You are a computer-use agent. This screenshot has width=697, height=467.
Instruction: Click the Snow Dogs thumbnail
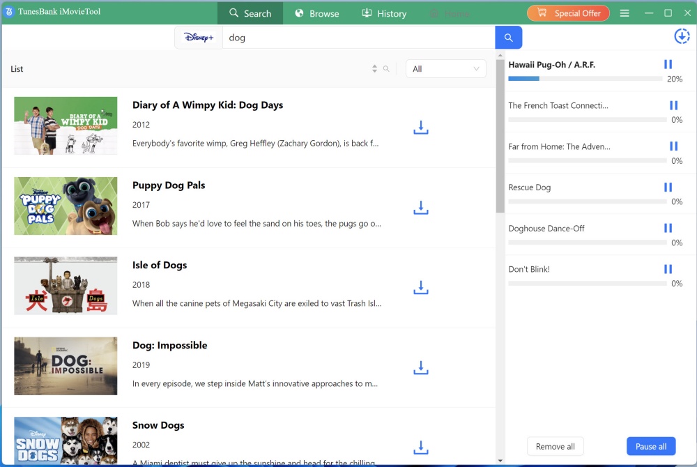66,441
